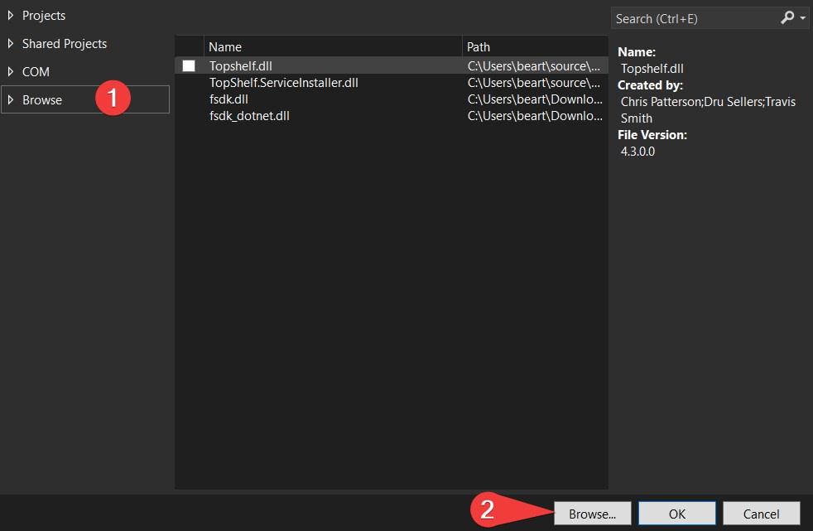Screen dimensions: 813x531
Task: Select the Shared Projects category
Action: point(65,44)
